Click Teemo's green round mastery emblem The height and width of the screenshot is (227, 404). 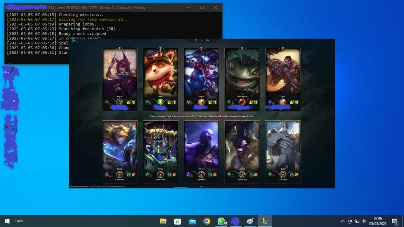pyautogui.click(x=160, y=102)
